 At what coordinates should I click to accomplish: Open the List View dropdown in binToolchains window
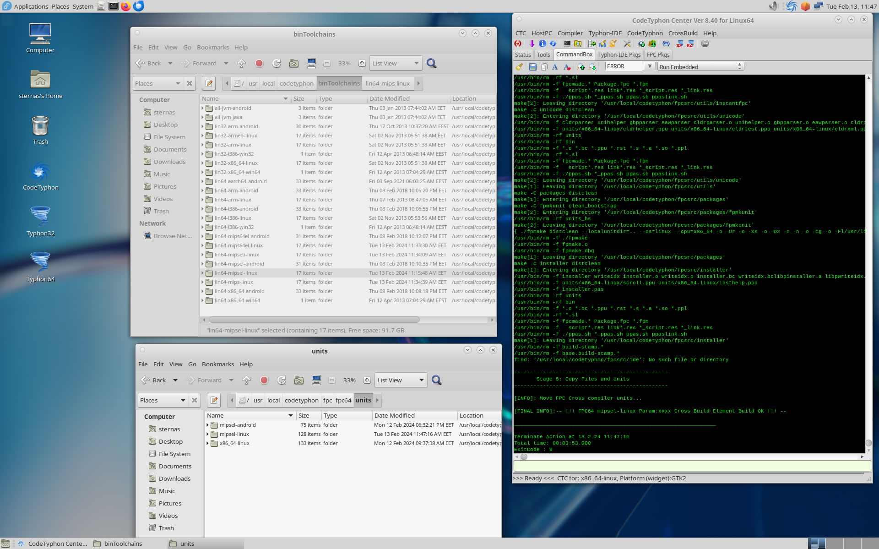click(x=396, y=64)
